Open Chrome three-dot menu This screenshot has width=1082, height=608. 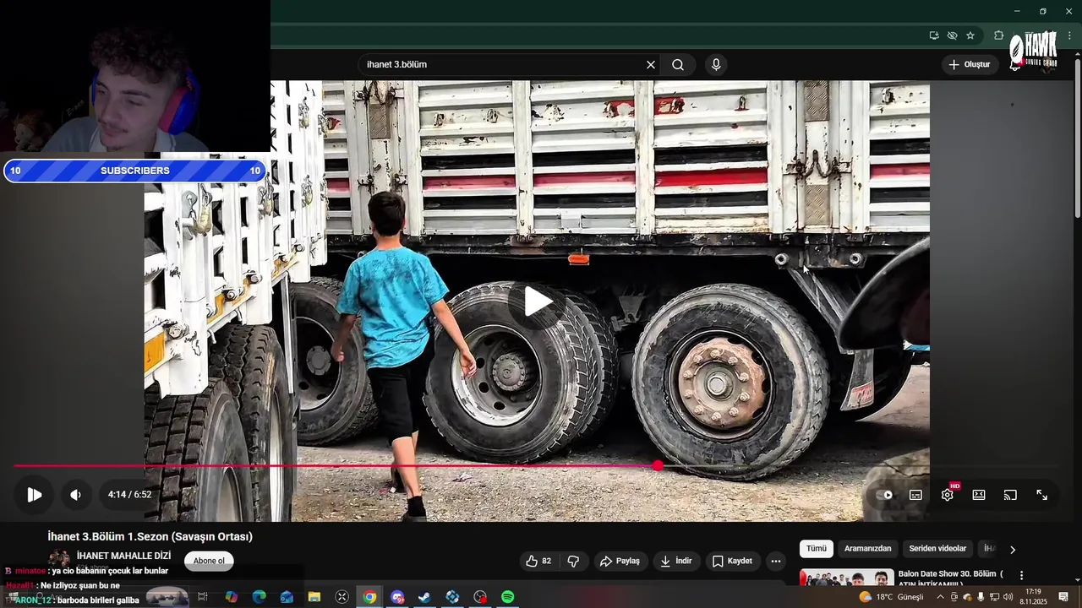click(1069, 35)
